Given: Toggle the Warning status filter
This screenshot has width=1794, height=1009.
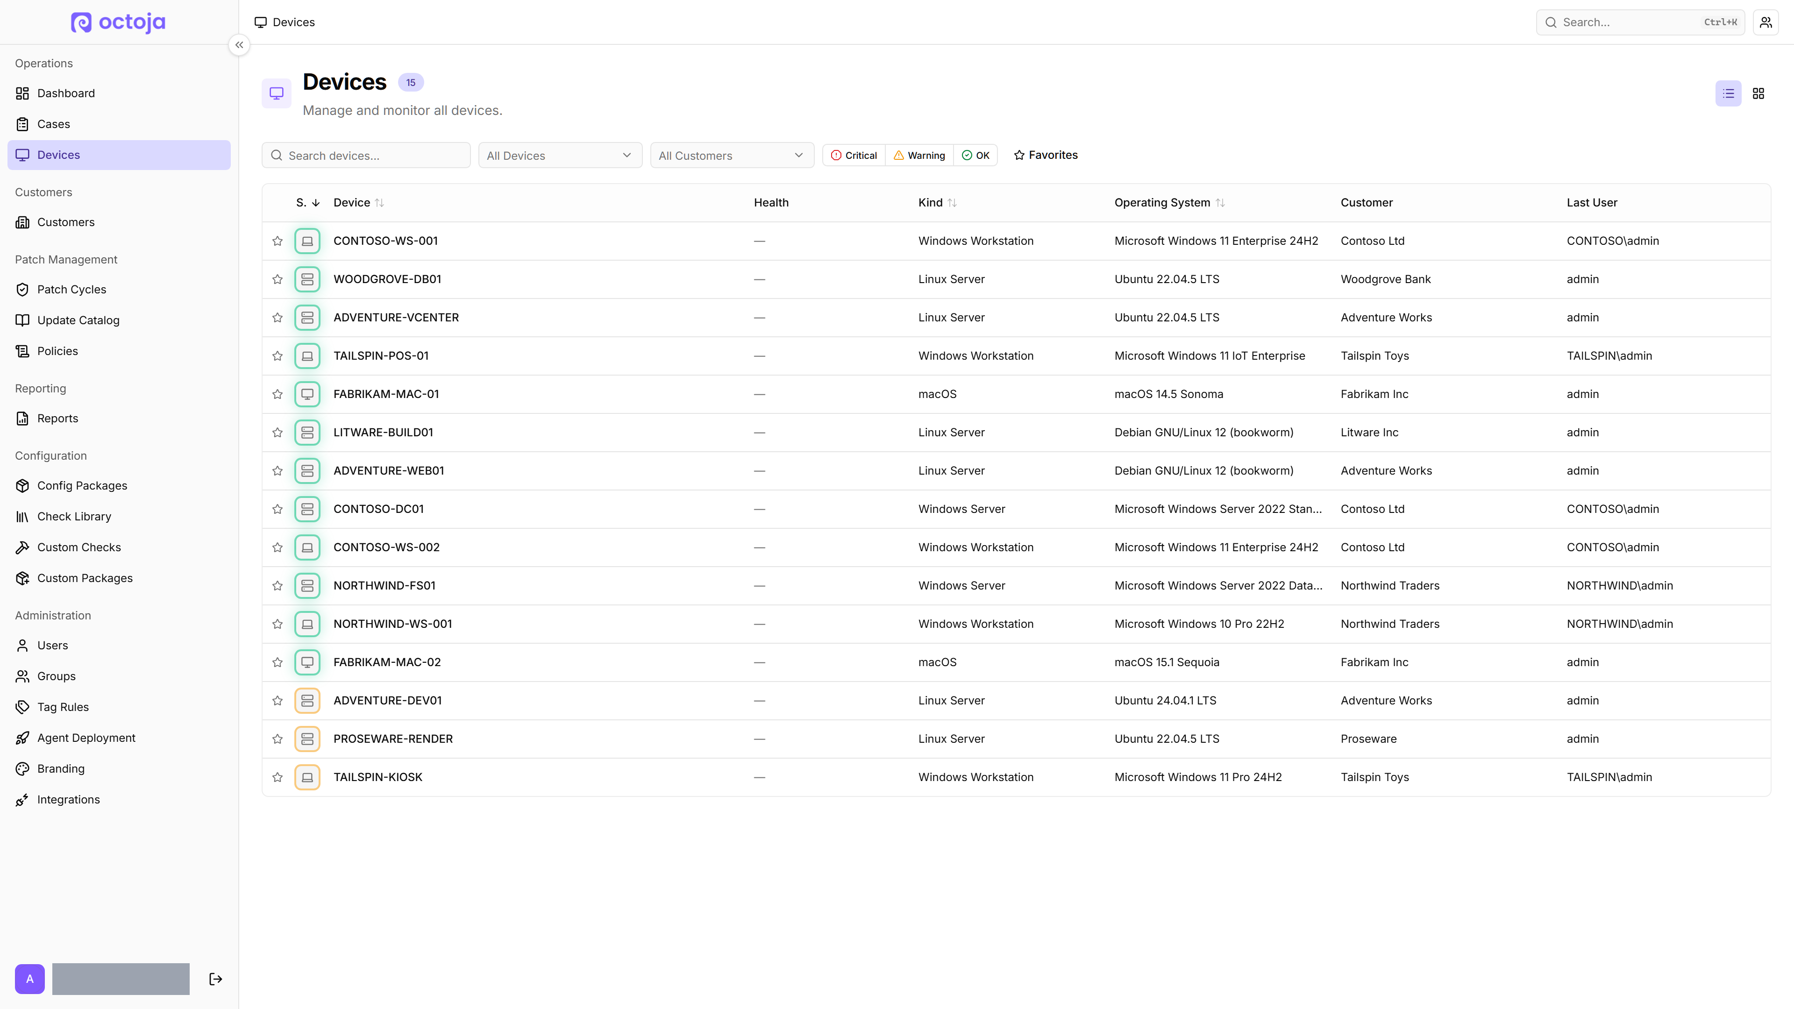Looking at the screenshot, I should coord(919,155).
